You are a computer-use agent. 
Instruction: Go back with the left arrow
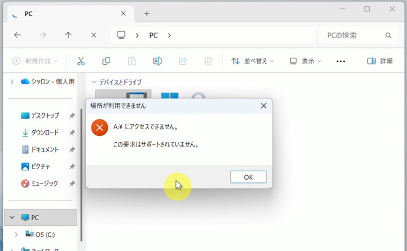tap(17, 35)
